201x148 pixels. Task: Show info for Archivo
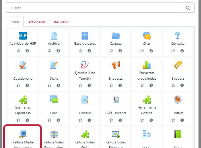coord(58,51)
